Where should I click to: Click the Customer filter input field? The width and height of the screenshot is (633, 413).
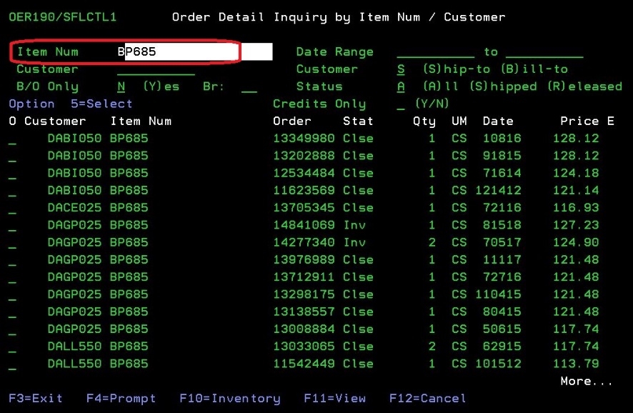(155, 69)
